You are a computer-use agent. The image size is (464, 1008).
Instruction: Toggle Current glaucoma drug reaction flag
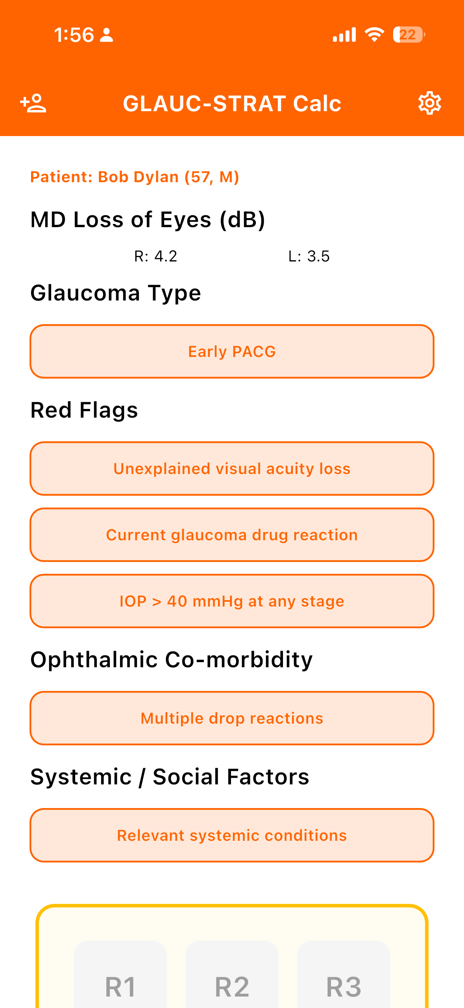click(x=232, y=535)
